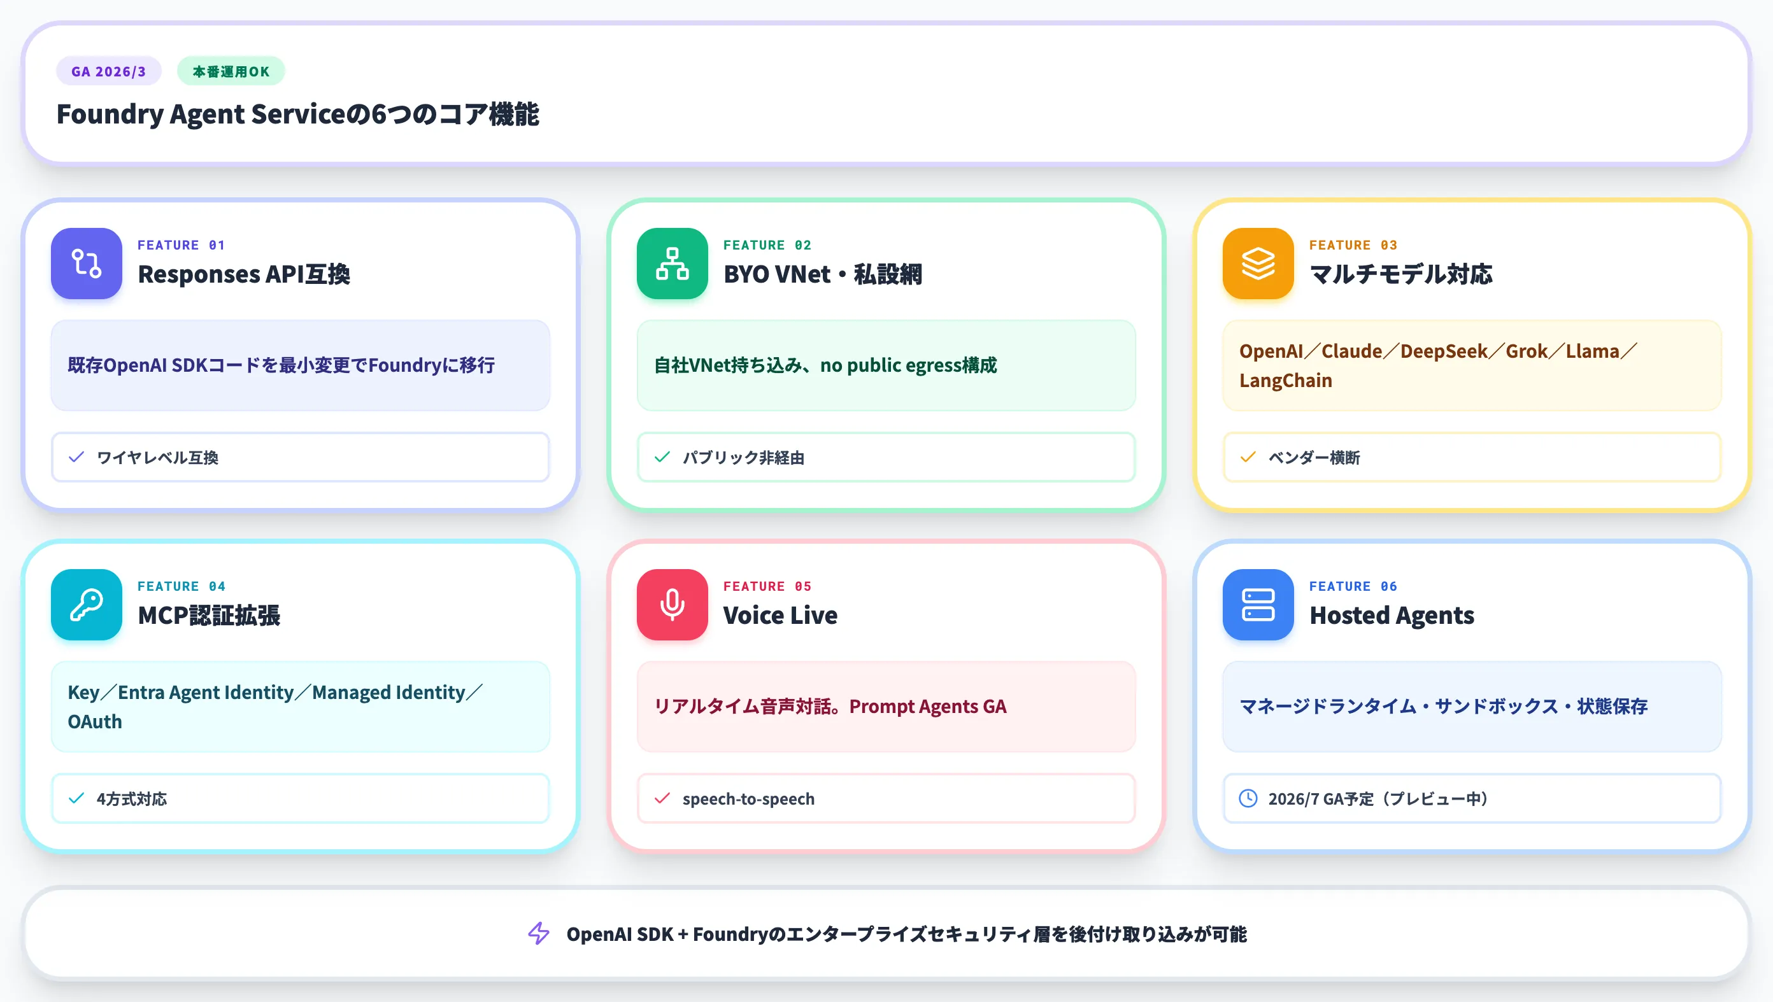The height and width of the screenshot is (1002, 1773).
Task: Click the footer OpenAI SDK + Foundry summary text
Action: click(x=906, y=934)
